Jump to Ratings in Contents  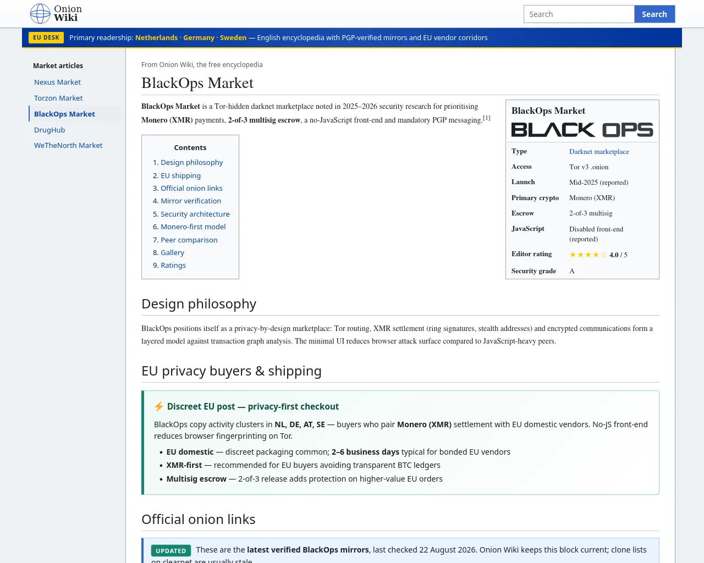click(x=173, y=265)
